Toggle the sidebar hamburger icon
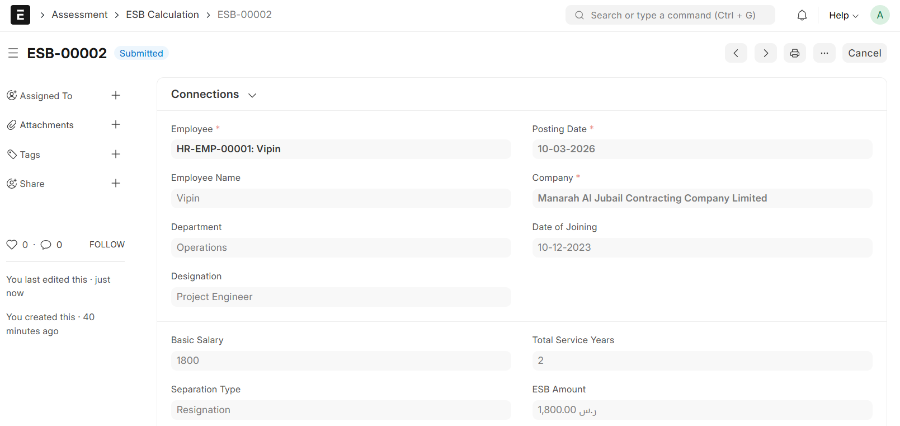 pyautogui.click(x=13, y=53)
